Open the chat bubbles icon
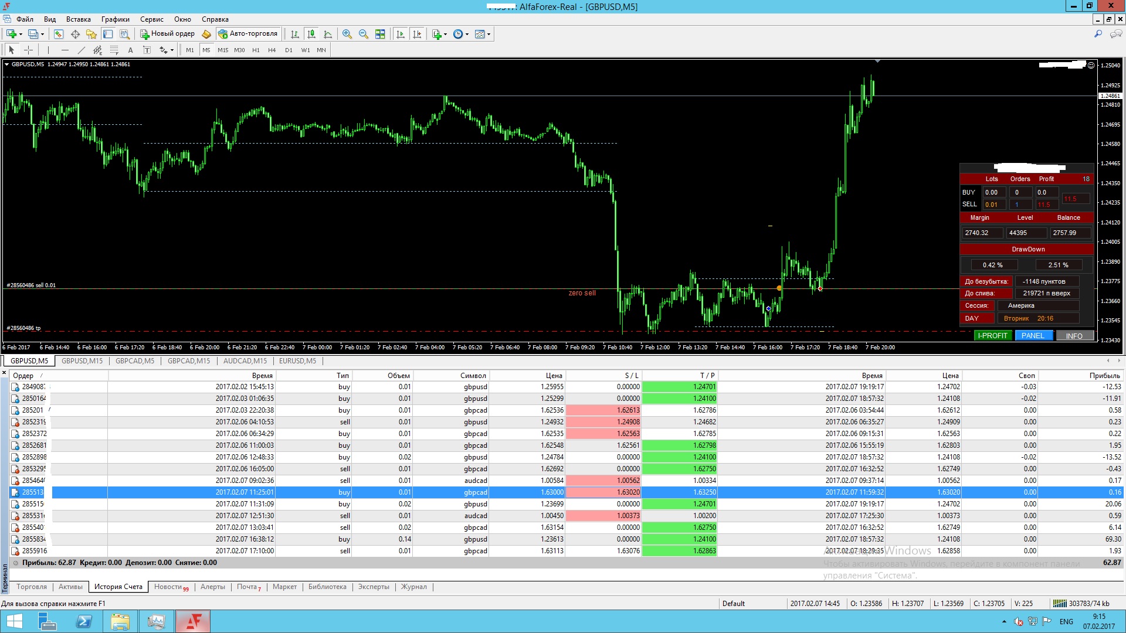This screenshot has width=1126, height=633. (x=1116, y=34)
